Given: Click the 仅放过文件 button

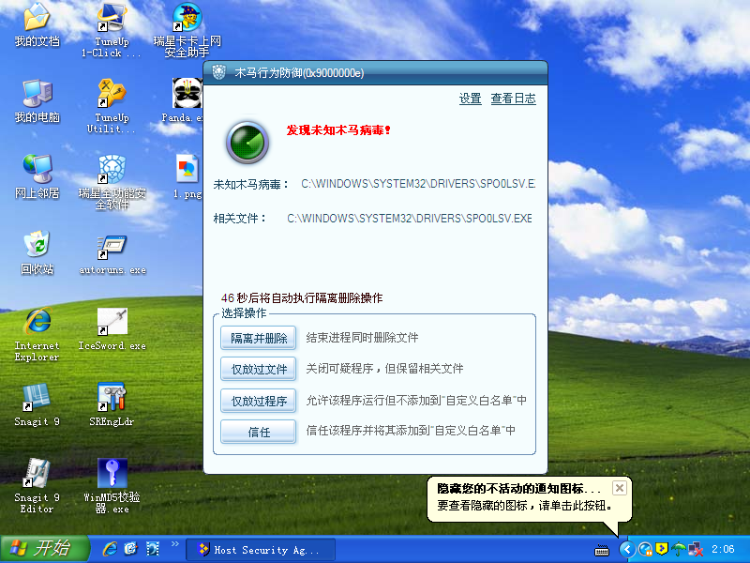Looking at the screenshot, I should tap(259, 369).
